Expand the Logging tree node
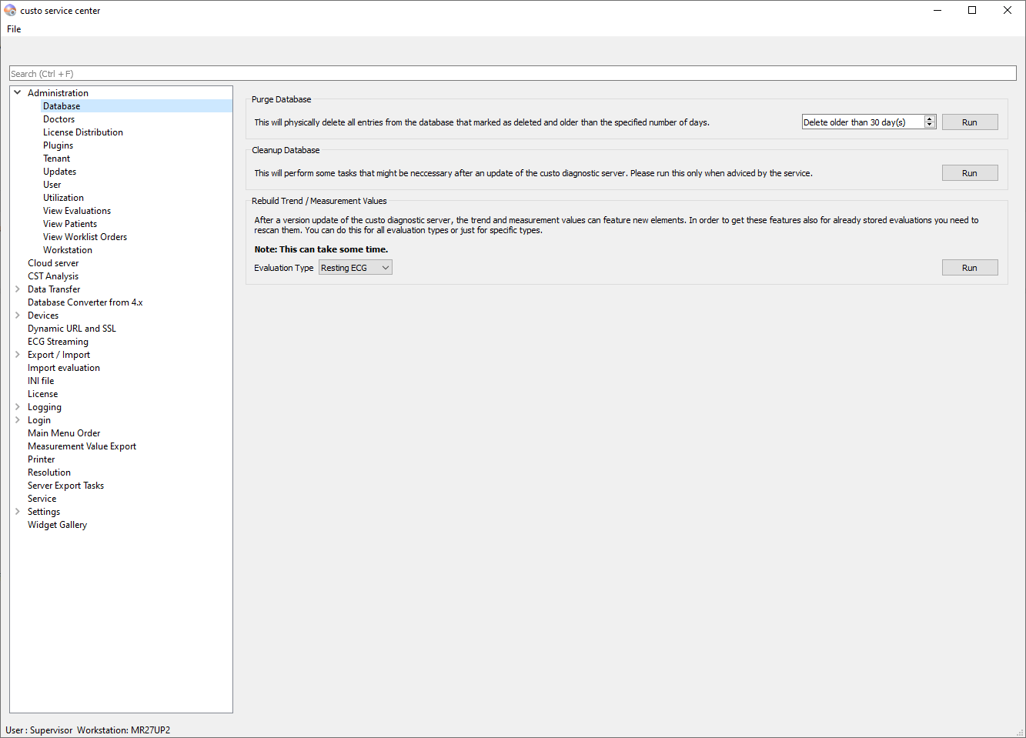The height and width of the screenshot is (738, 1026). point(18,407)
